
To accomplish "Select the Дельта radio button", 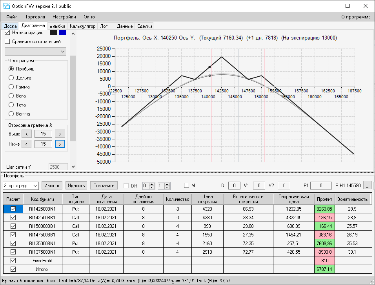I will click(x=11, y=78).
